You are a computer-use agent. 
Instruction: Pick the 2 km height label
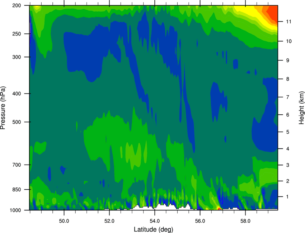[288, 181]
